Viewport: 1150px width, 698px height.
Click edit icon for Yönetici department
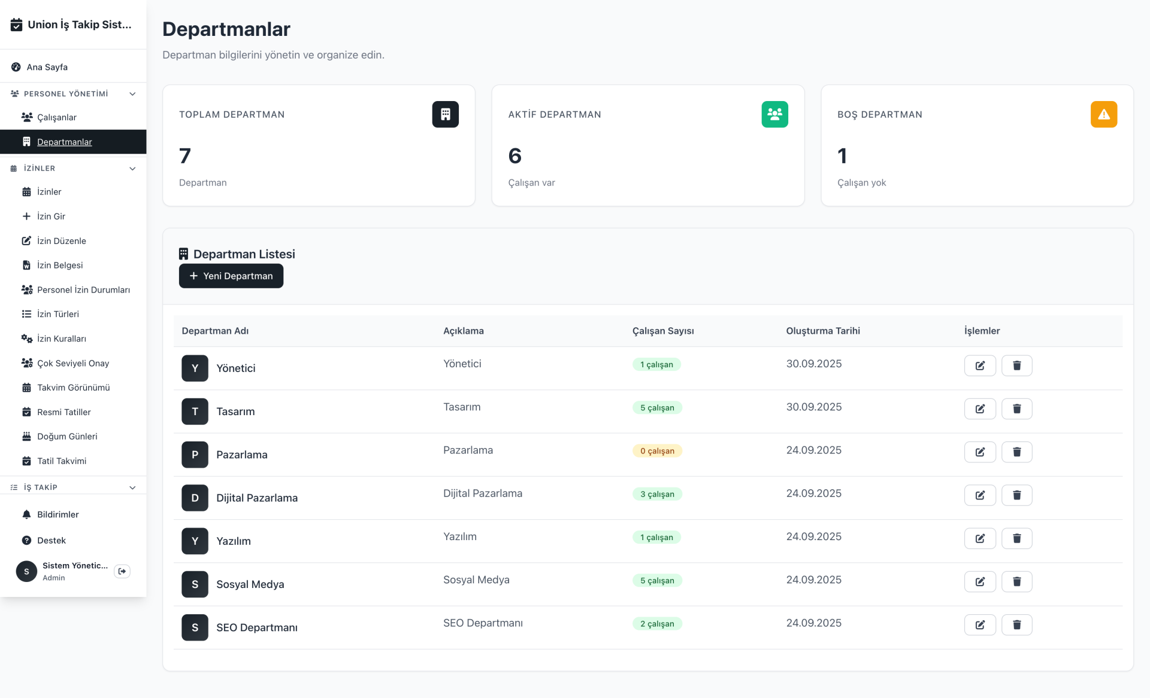pyautogui.click(x=980, y=365)
